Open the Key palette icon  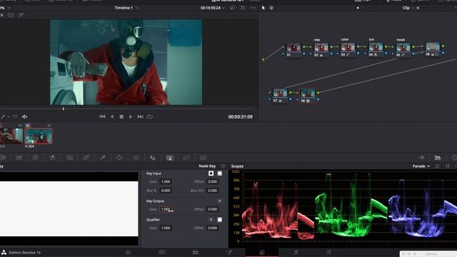point(170,158)
